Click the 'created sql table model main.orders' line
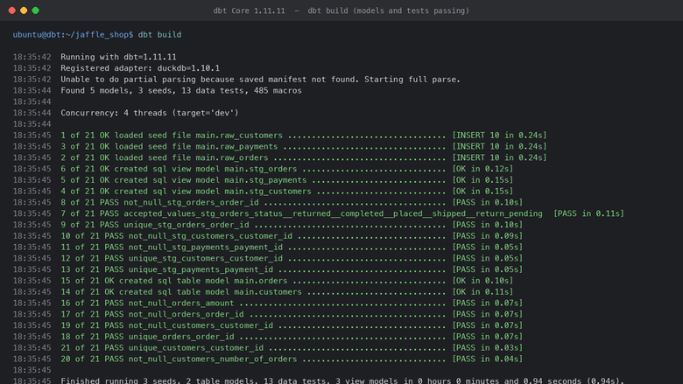Screen dimensions: 683x384 coord(286,281)
